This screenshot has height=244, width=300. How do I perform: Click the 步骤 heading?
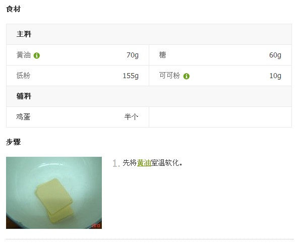13,142
